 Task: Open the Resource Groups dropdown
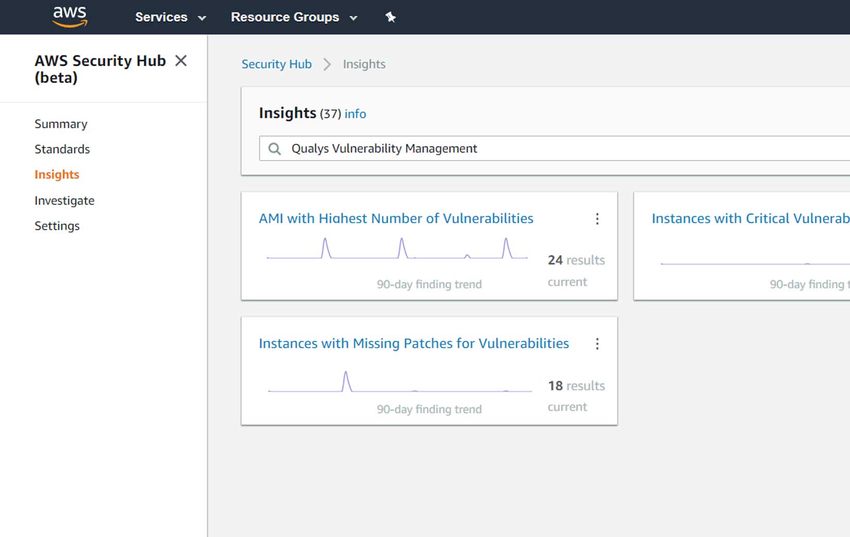tap(285, 17)
